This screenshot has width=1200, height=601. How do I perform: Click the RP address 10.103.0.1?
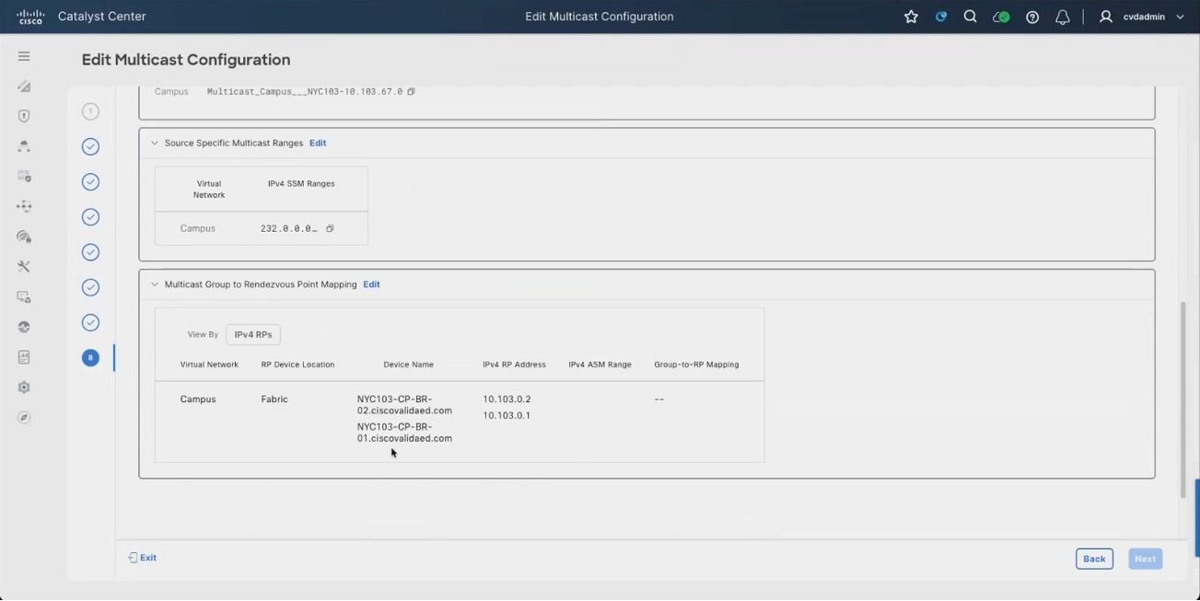(507, 415)
